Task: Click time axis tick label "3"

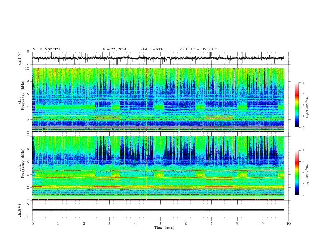Action: [x=109, y=224]
